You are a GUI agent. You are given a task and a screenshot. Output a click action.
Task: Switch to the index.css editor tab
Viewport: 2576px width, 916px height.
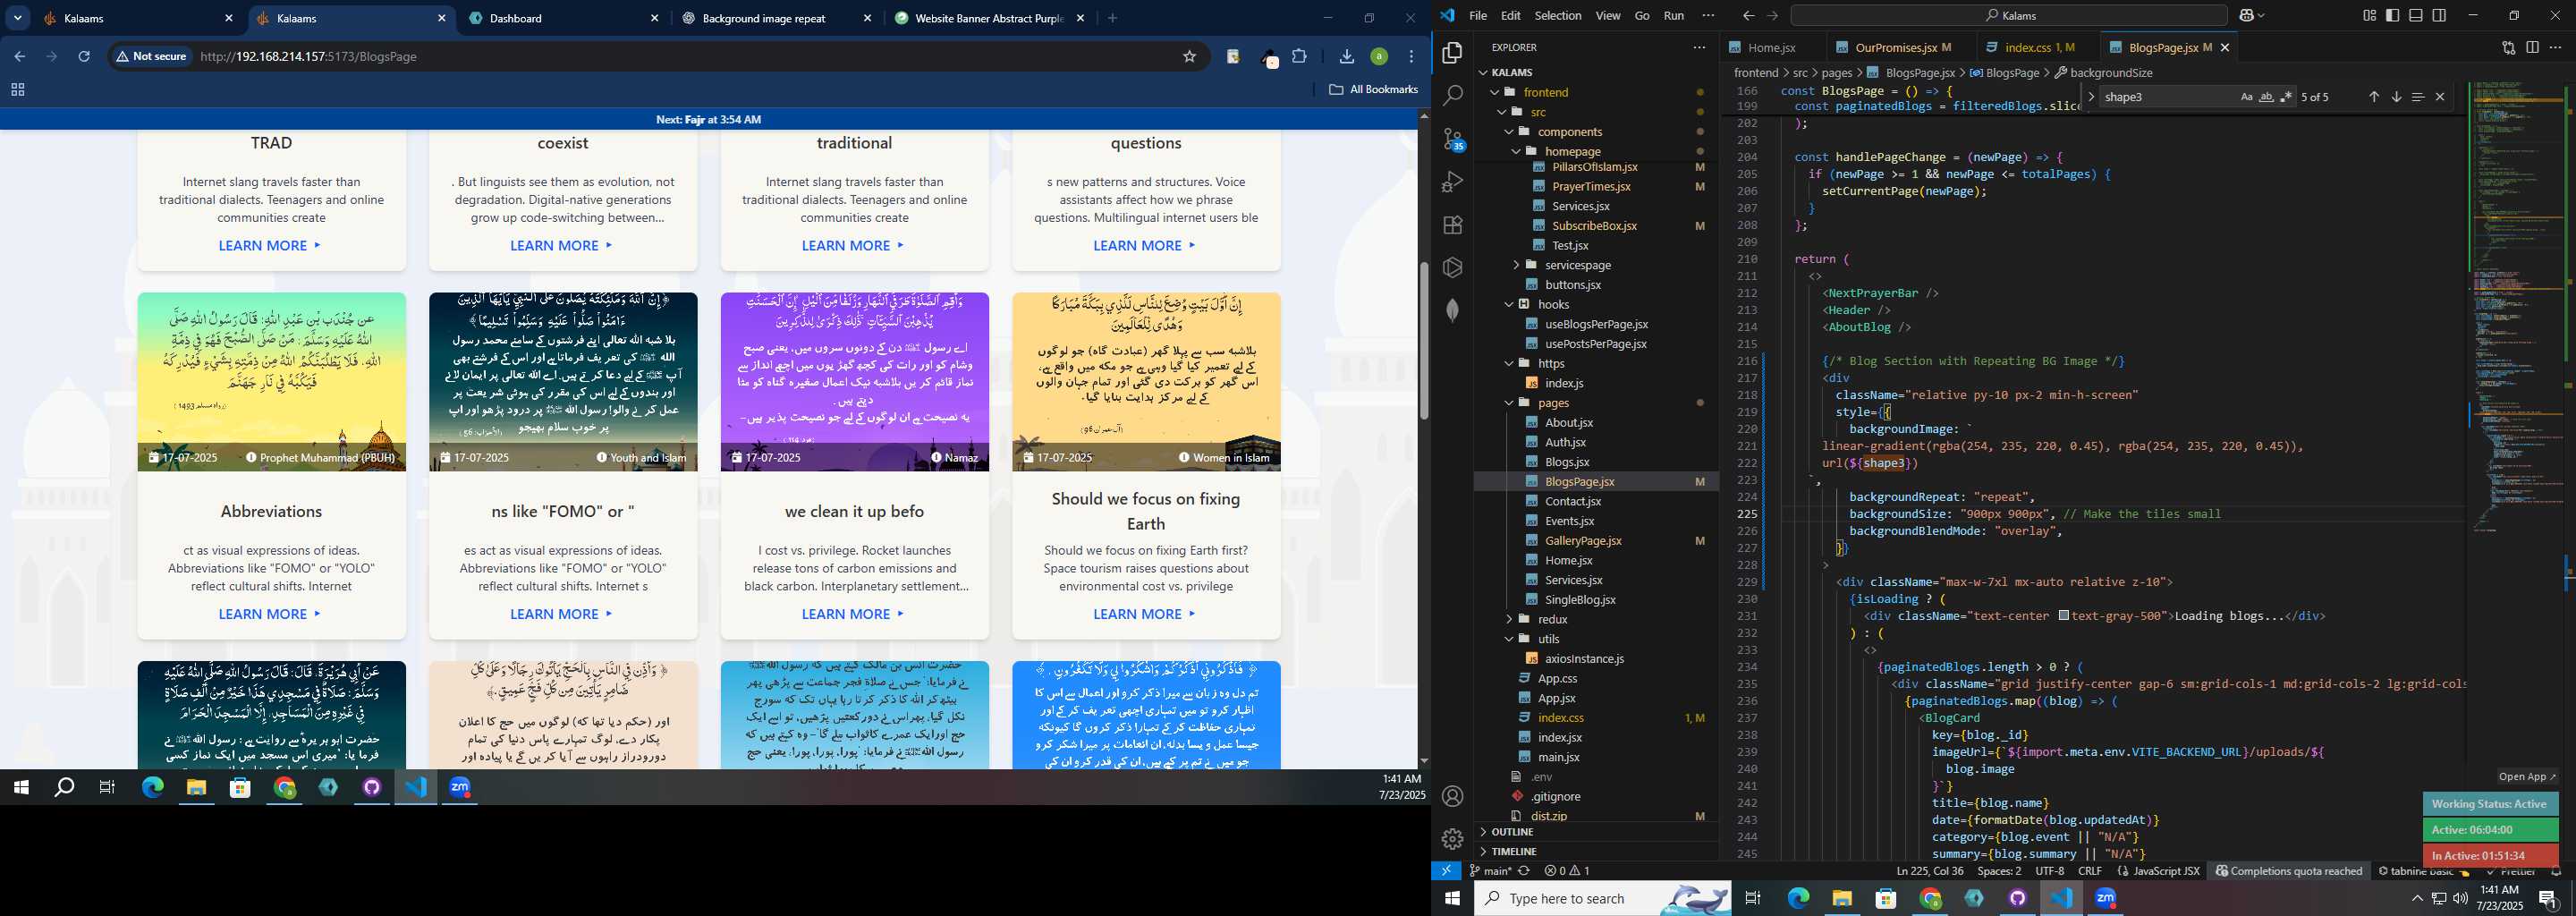pos(2040,47)
